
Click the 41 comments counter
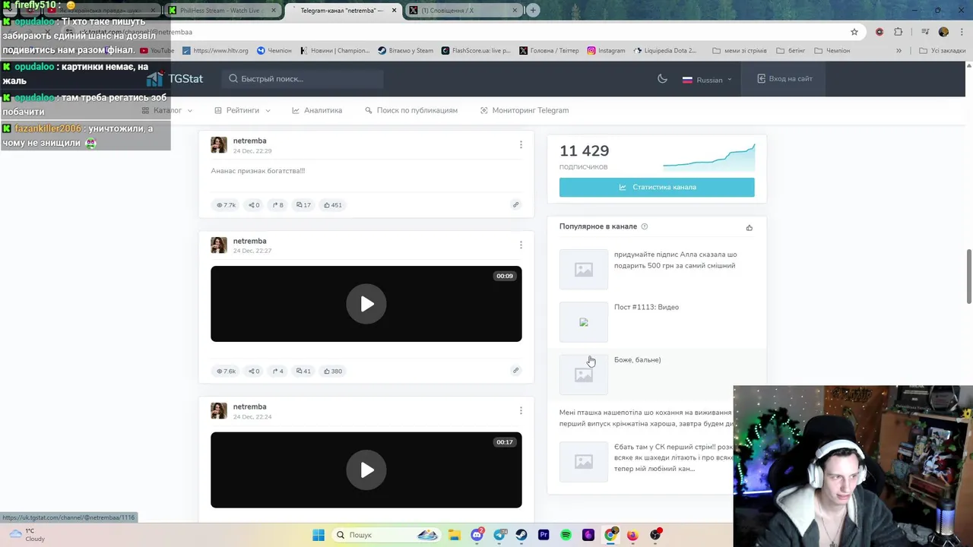(x=303, y=372)
